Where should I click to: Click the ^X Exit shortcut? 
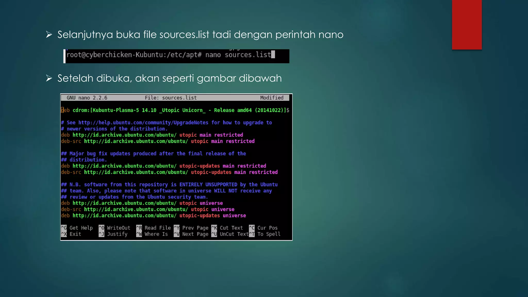(x=71, y=234)
